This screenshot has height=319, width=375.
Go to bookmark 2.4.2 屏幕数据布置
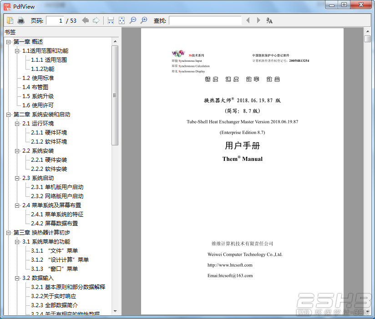coord(55,224)
